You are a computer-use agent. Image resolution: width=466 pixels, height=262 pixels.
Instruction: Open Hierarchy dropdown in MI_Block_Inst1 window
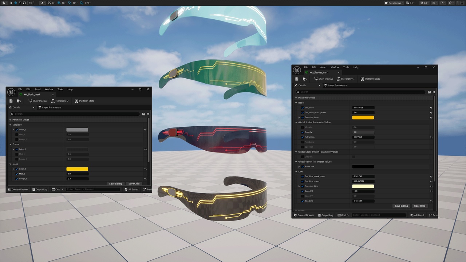(60, 101)
